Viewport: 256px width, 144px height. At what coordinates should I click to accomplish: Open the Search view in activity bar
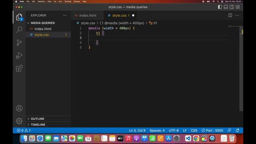pyautogui.click(x=19, y=30)
